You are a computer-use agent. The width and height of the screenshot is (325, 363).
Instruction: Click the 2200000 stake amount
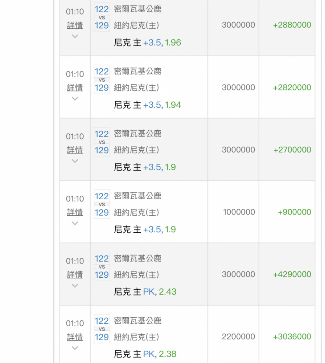click(x=238, y=337)
